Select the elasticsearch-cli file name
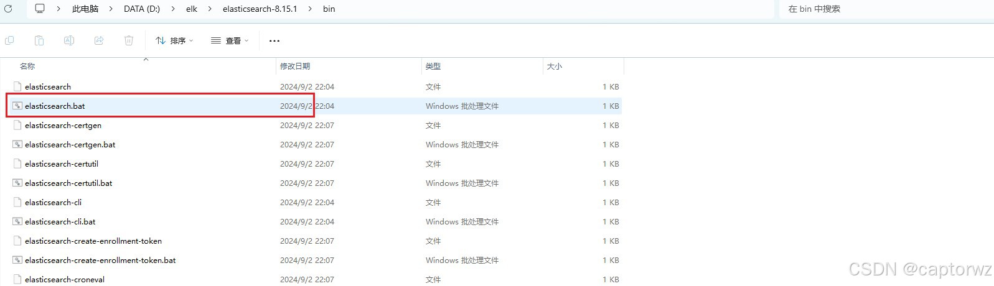994x286 pixels. (x=53, y=202)
